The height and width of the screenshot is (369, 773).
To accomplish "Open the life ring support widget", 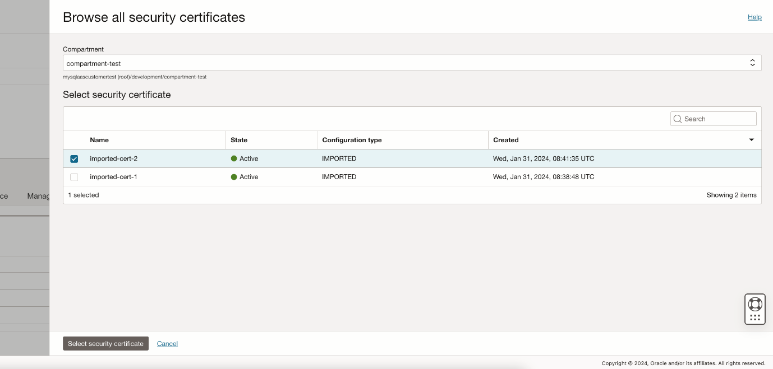I will tap(754, 305).
